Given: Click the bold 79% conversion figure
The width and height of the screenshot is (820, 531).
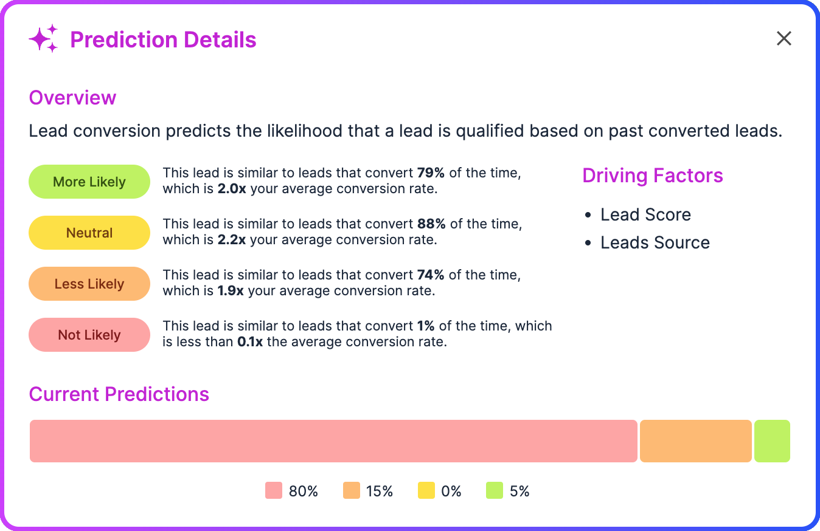Looking at the screenshot, I should click(x=431, y=173).
